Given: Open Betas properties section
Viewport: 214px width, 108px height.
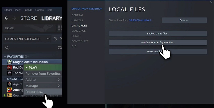Looking at the screenshot, I should [x=76, y=36].
